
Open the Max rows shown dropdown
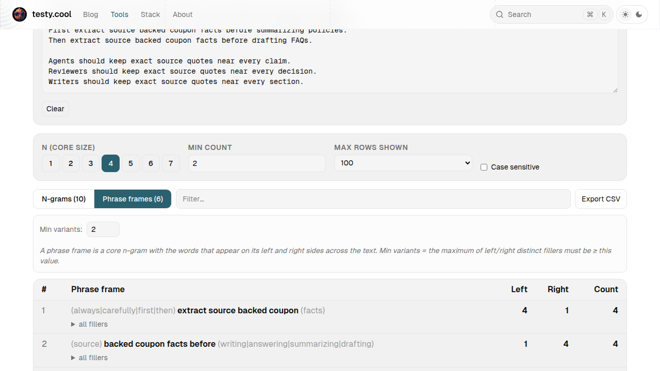[403, 163]
